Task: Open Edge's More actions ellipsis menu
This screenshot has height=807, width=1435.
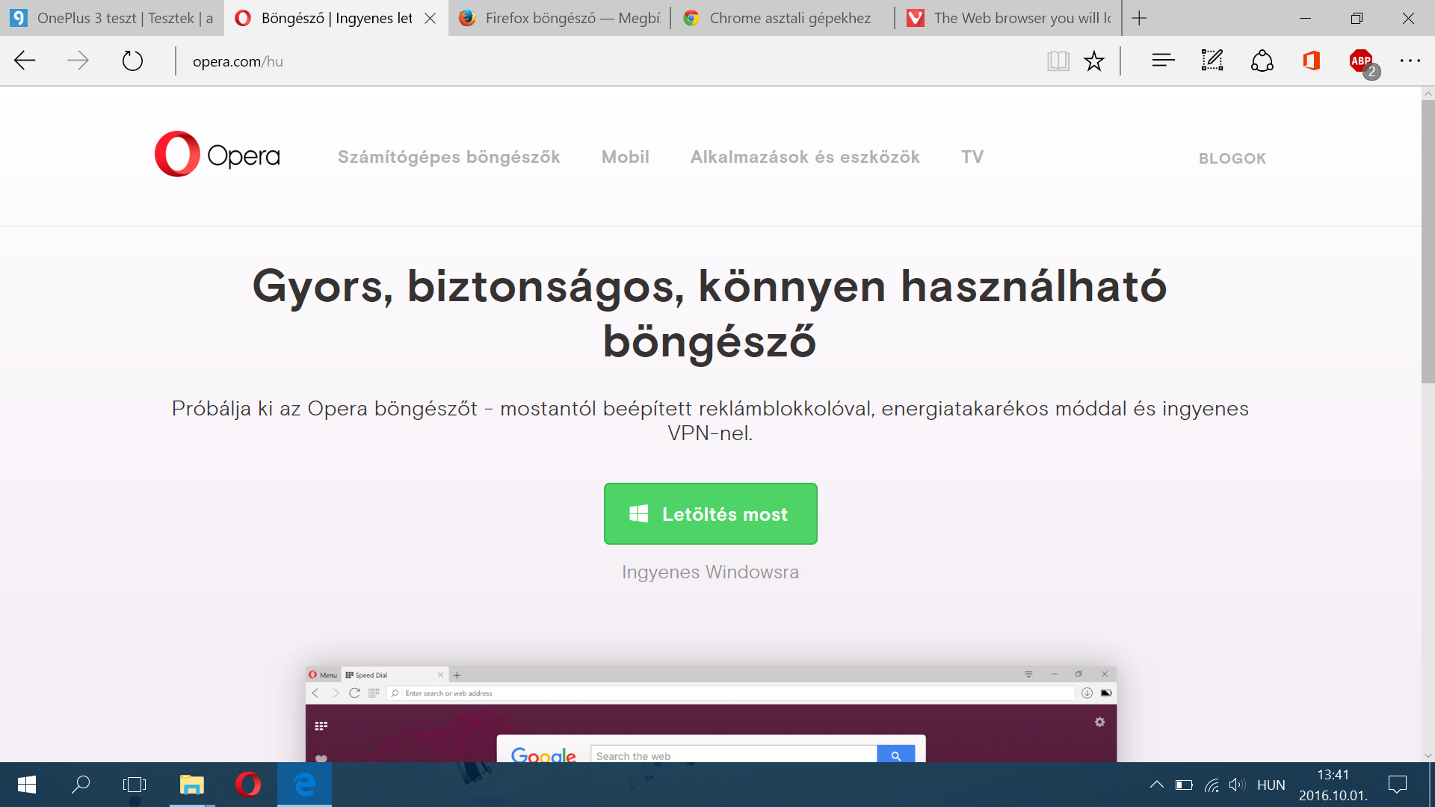Action: [1410, 61]
